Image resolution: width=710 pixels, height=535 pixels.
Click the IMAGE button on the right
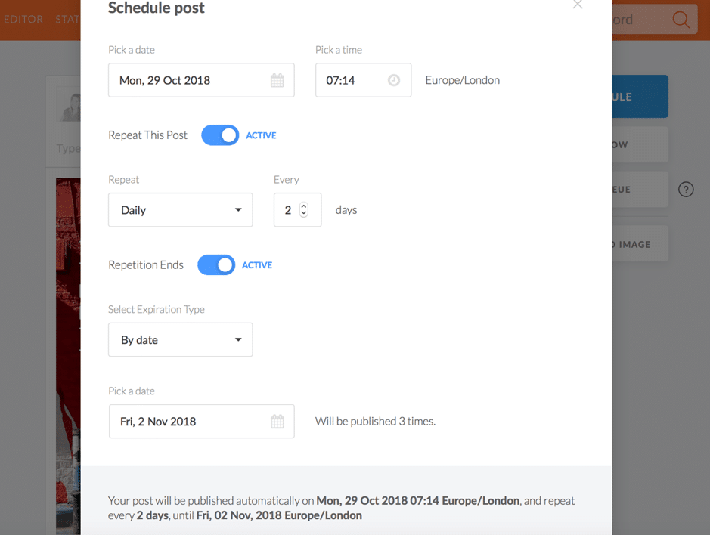640,244
